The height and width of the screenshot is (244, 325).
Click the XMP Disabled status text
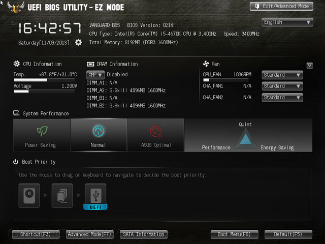point(117,75)
